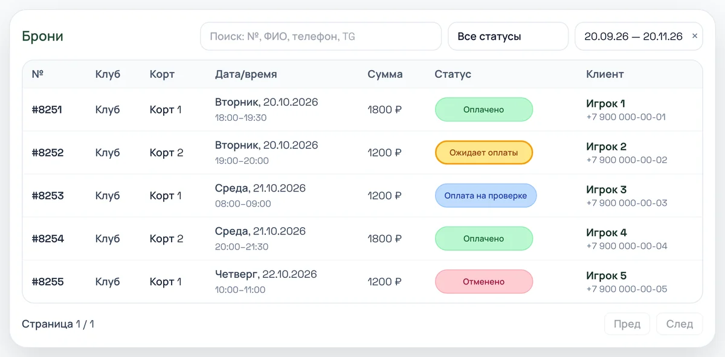Click Корт 2 in booking #8252 row
The height and width of the screenshot is (357, 725).
[x=166, y=153]
